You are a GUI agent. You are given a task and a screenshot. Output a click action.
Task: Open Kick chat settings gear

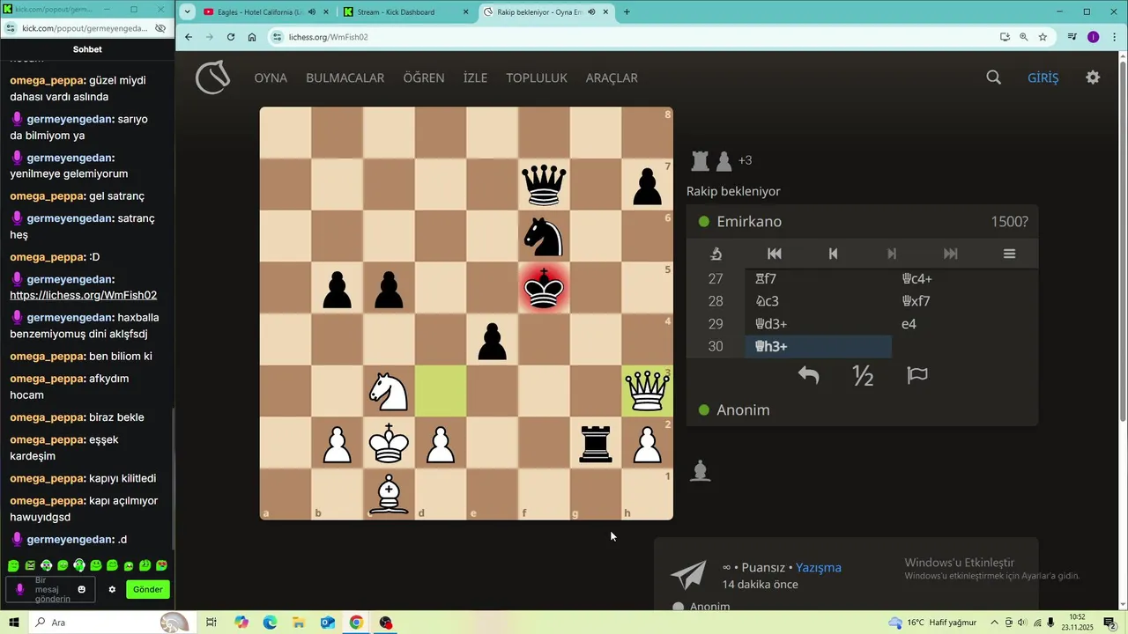pos(112,589)
